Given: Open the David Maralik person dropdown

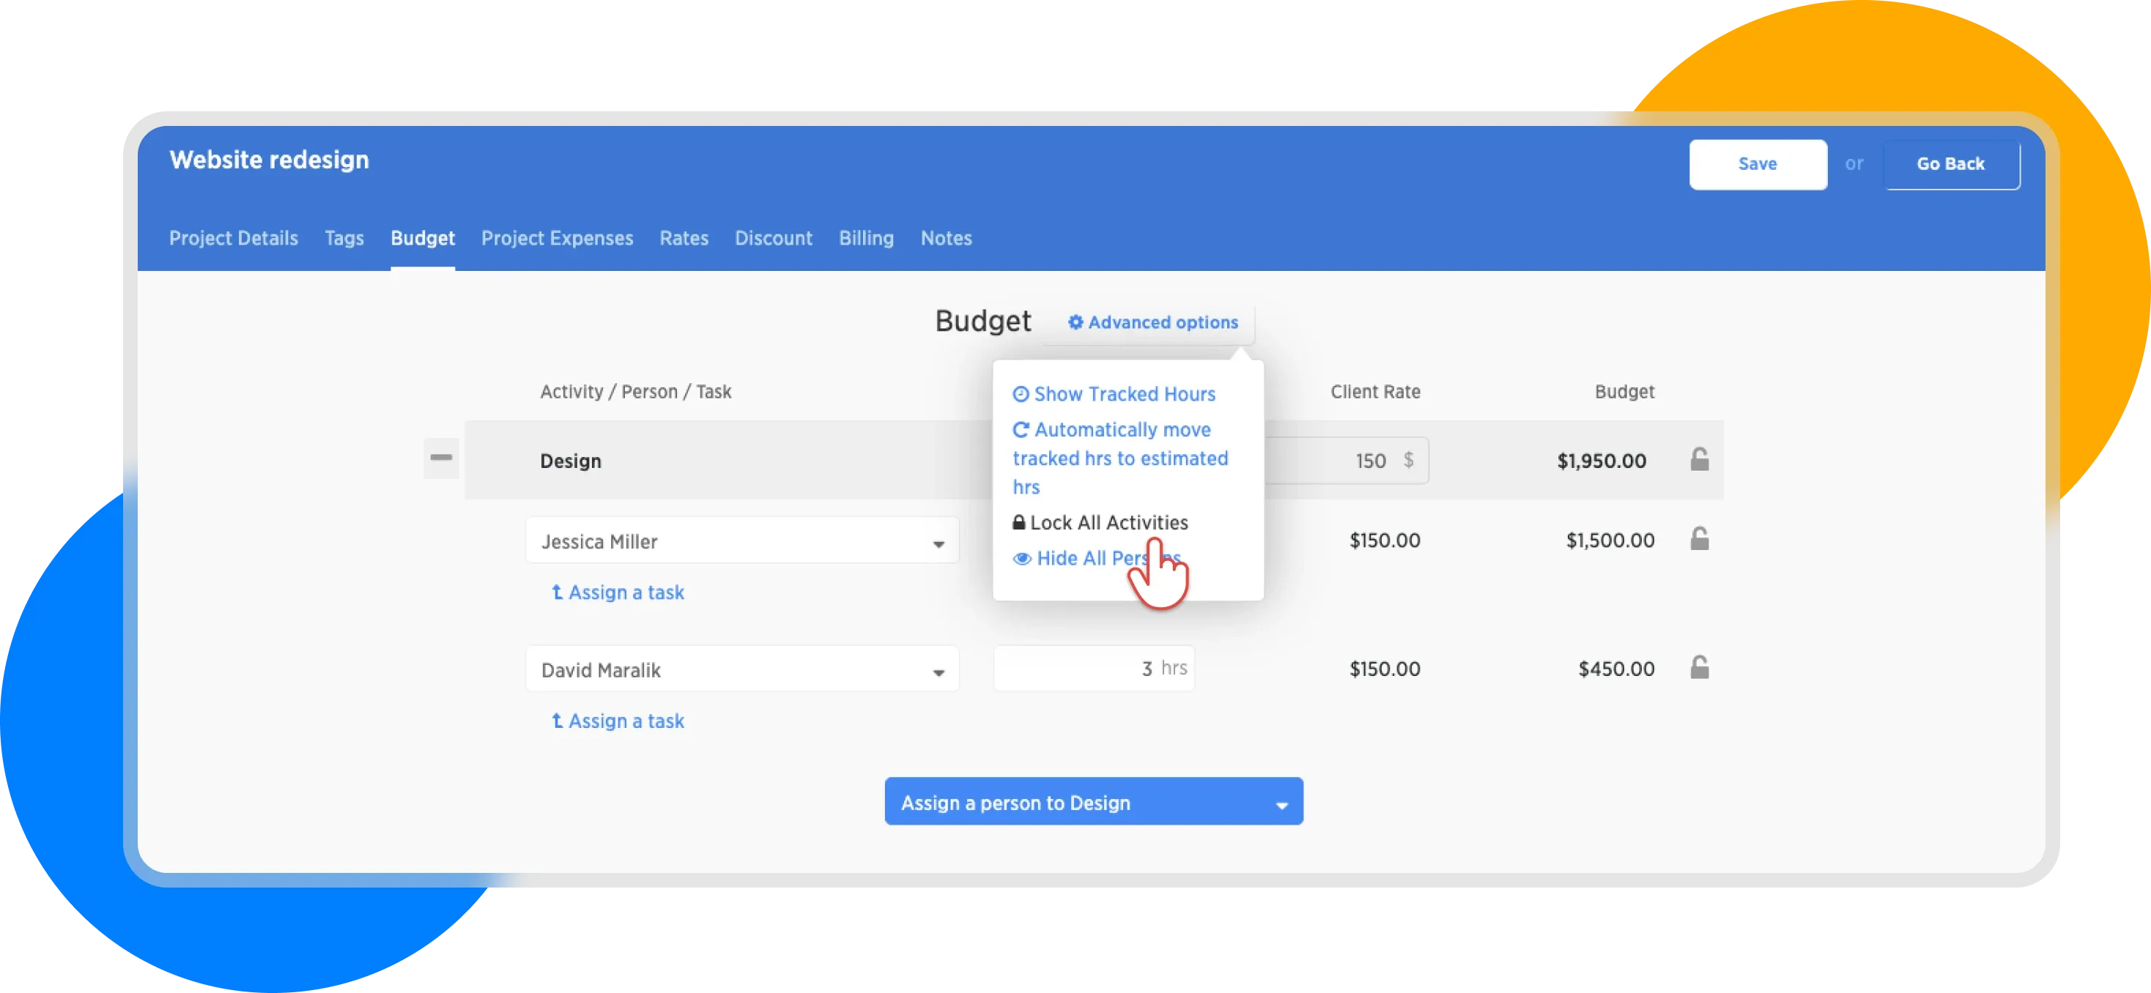Looking at the screenshot, I should (x=741, y=669).
